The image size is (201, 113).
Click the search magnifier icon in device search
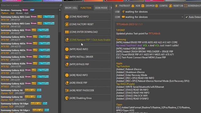[x=61, y=5]
